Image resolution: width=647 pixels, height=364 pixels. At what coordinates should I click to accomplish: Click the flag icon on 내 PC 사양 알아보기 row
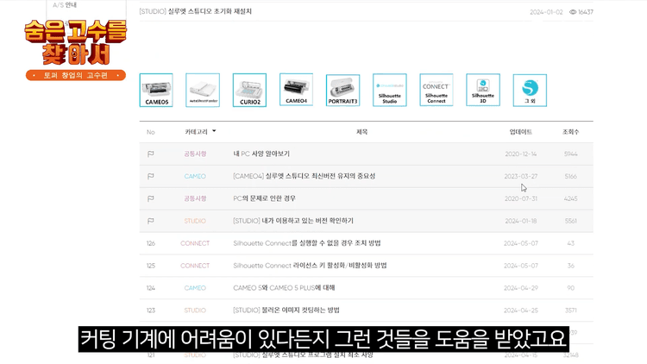pyautogui.click(x=150, y=154)
